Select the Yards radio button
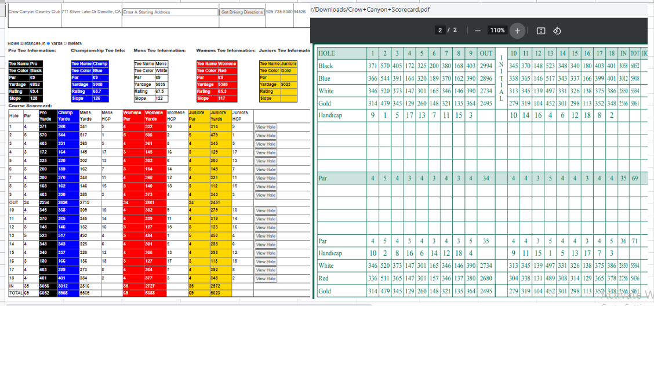The width and height of the screenshot is (654, 385). pyautogui.click(x=48, y=43)
